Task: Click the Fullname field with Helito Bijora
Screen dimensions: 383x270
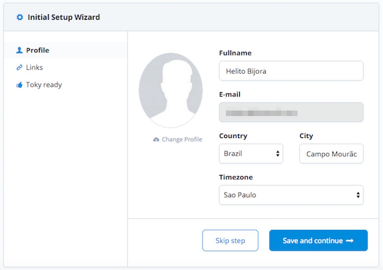Action: [x=291, y=71]
